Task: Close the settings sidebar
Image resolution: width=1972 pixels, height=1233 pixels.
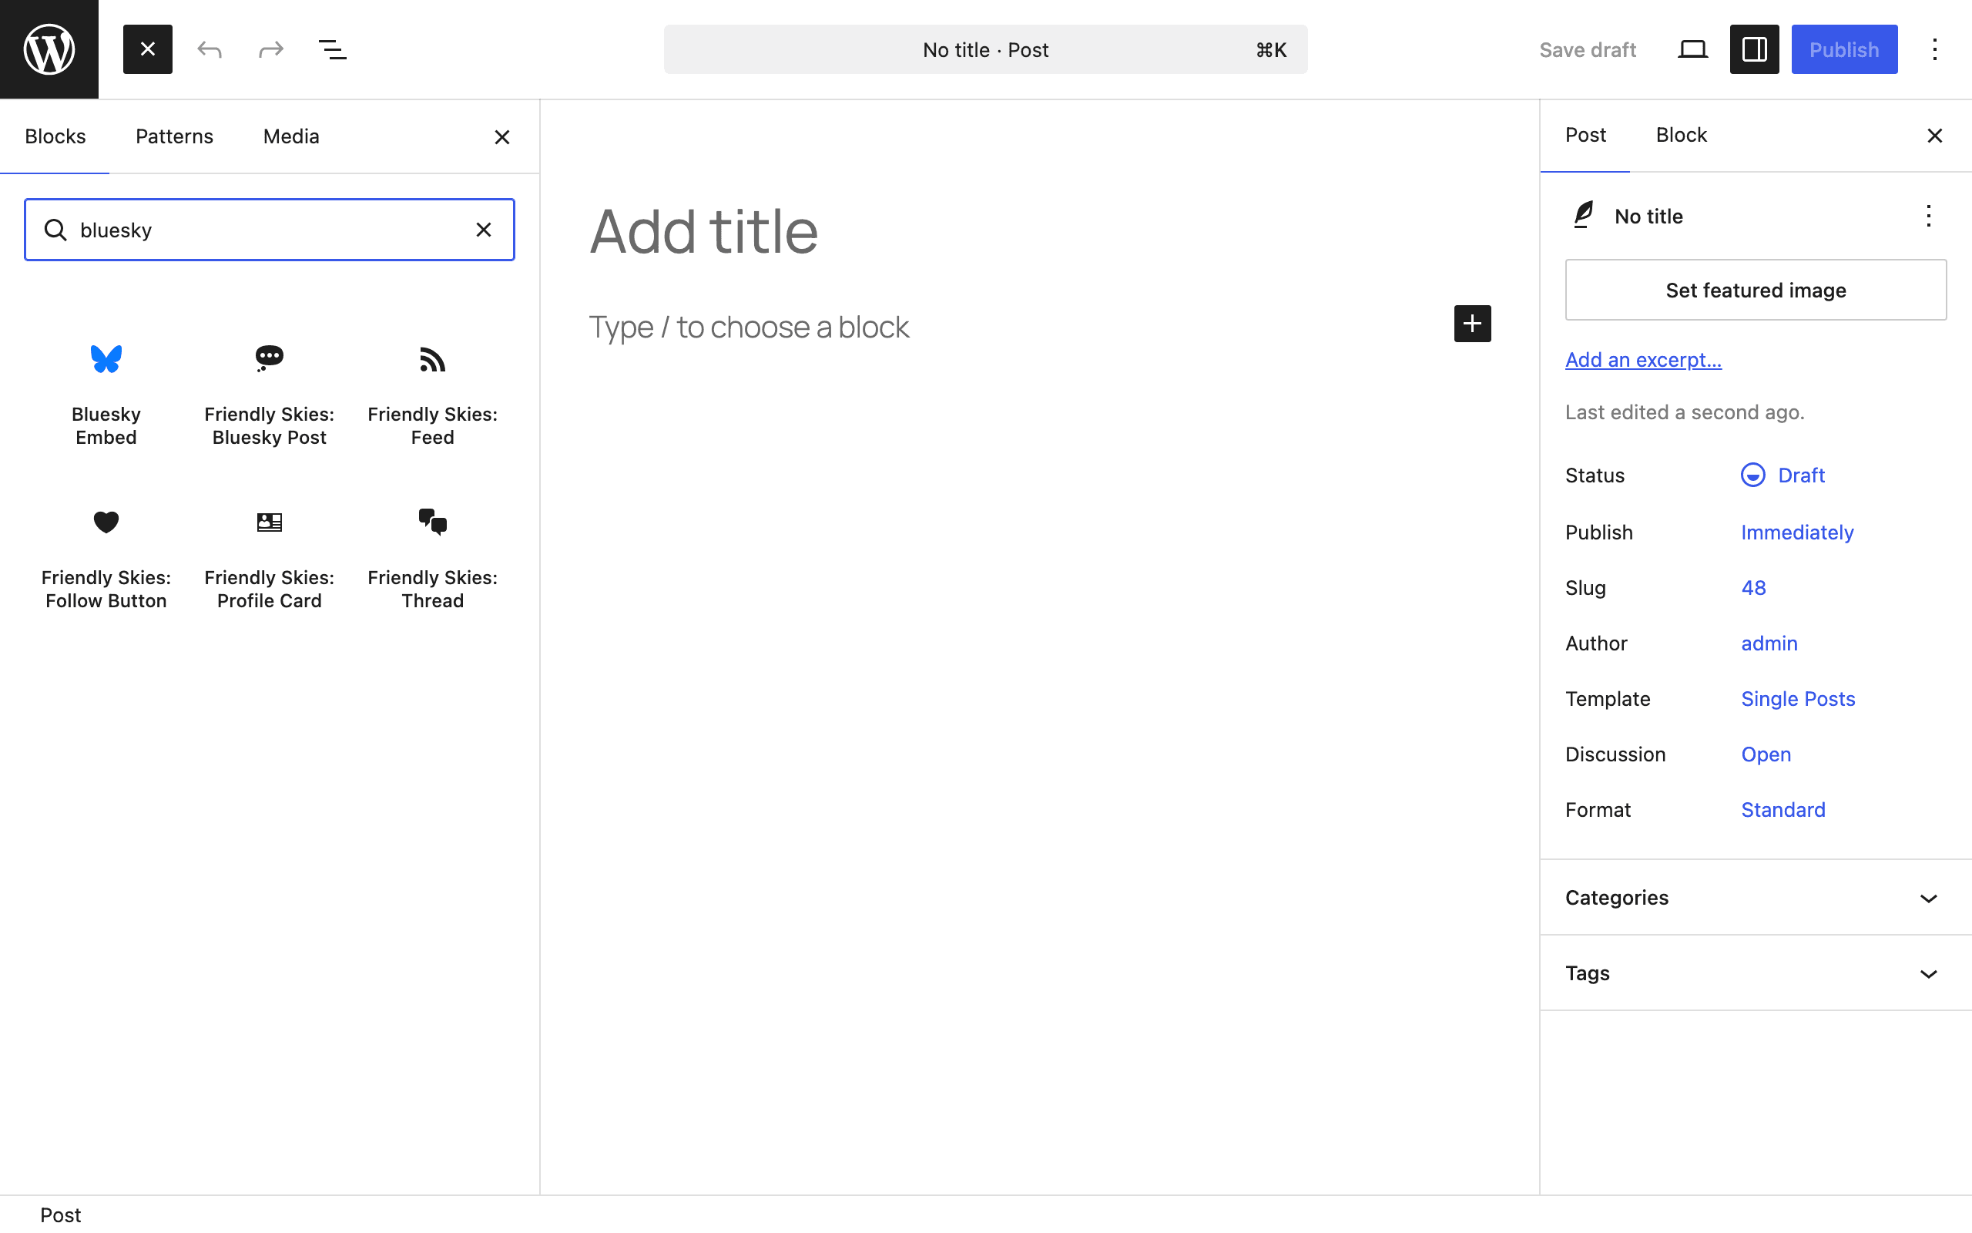Action: [x=1934, y=136]
